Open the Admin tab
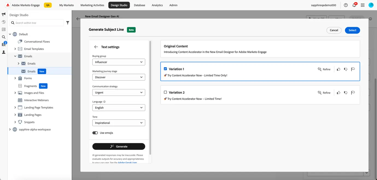Viewport: 377px width, 180px height. click(173, 5)
